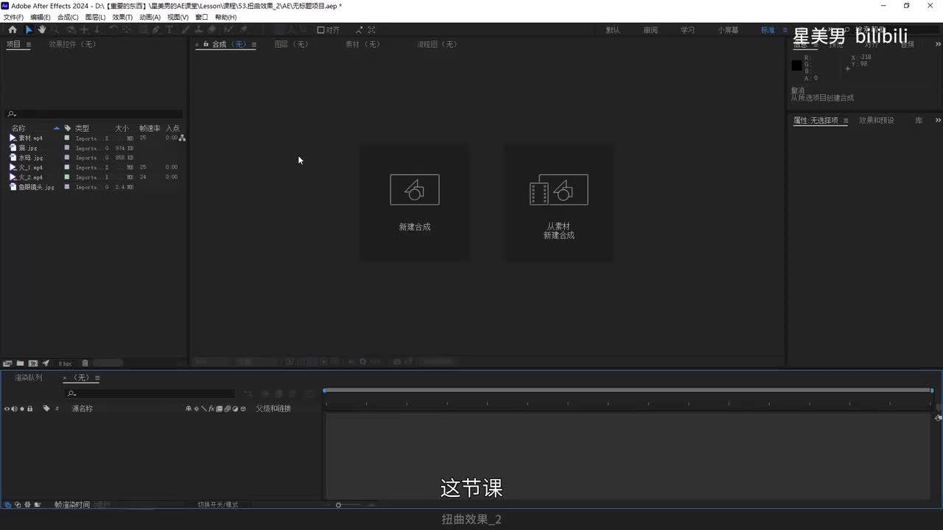Switch to 默认 workspace
Viewport: 943px width, 530px height.
coord(613,30)
